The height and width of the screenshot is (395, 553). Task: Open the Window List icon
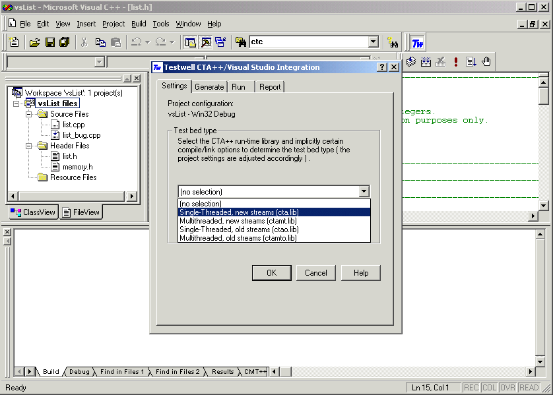(x=221, y=43)
